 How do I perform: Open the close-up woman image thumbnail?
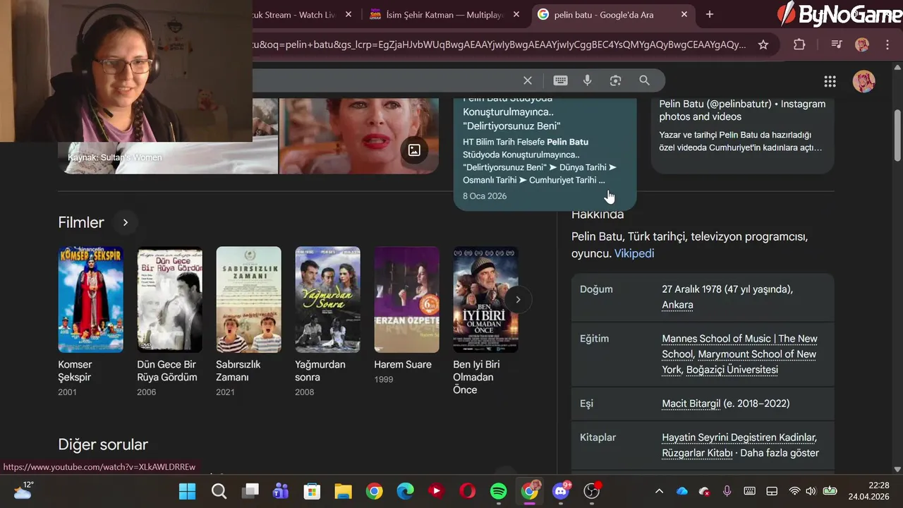pyautogui.click(x=358, y=136)
